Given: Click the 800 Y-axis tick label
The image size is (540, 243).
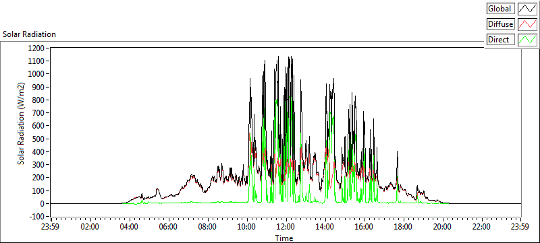Looking at the screenshot, I should point(39,100).
